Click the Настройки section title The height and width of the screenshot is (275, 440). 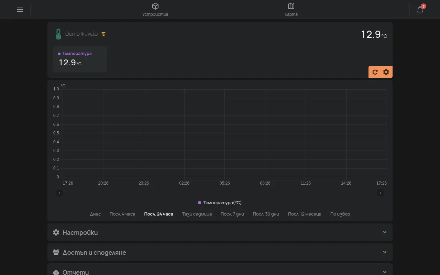80,232
